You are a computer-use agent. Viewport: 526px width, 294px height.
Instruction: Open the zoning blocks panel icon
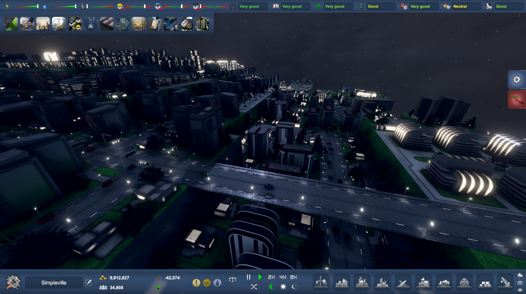(x=107, y=24)
